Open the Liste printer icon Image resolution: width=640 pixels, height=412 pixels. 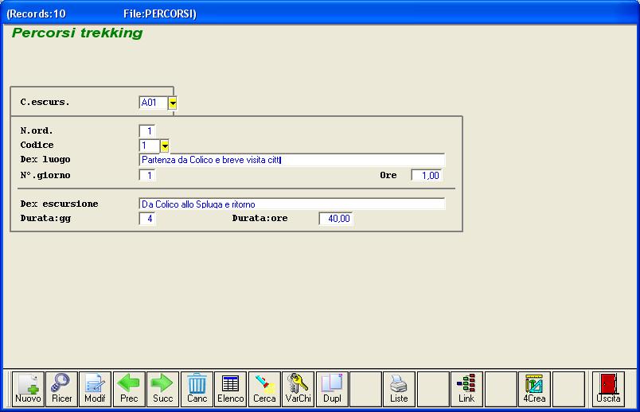point(399,389)
